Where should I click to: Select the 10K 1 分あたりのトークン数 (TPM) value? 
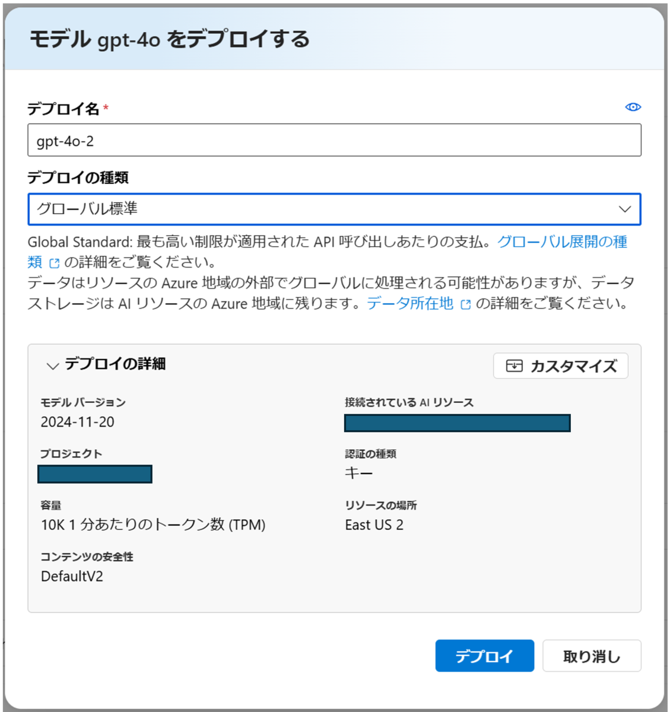(x=153, y=525)
